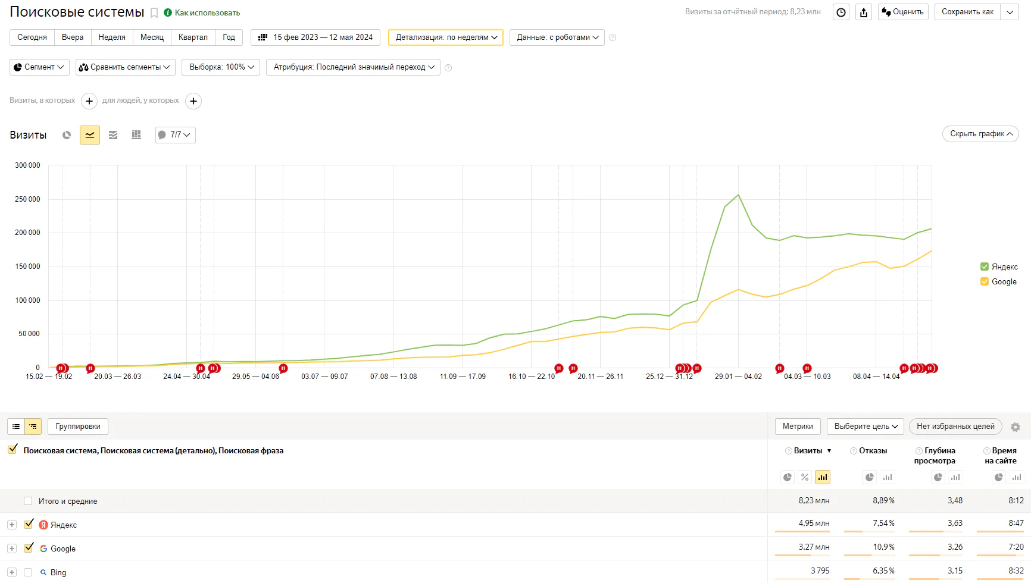Screen dimensions: 1031x583
Task: Show Глубина просмотра as bar chart
Action: click(x=955, y=477)
